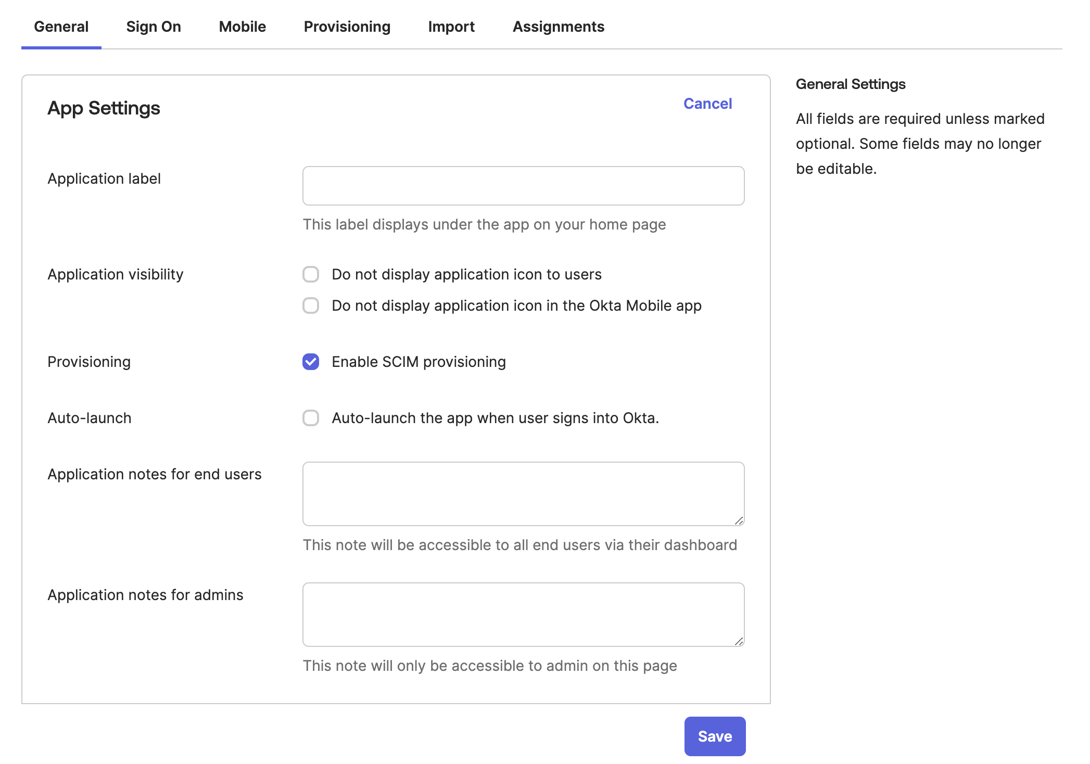Open the Mobile tab
The height and width of the screenshot is (764, 1090).
pos(242,27)
